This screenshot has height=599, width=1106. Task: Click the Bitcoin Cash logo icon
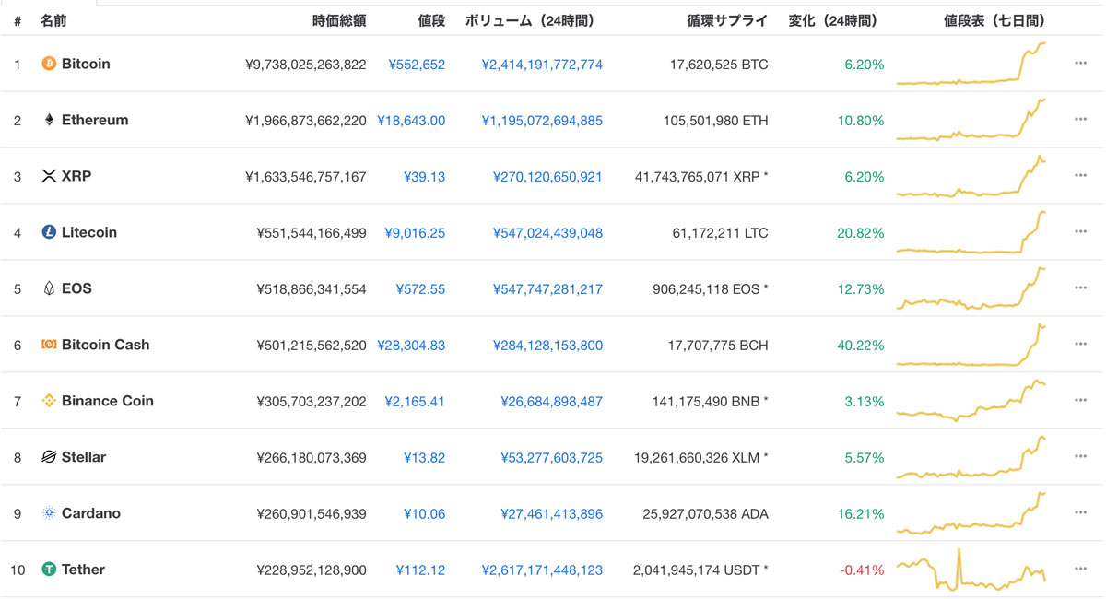(49, 345)
